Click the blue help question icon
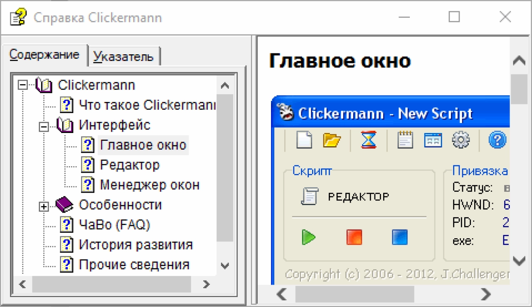This screenshot has height=307, width=532. [497, 140]
